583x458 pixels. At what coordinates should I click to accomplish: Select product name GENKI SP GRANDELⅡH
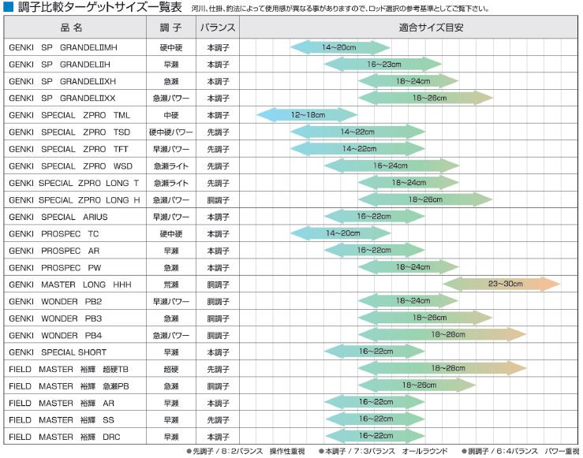click(x=59, y=65)
